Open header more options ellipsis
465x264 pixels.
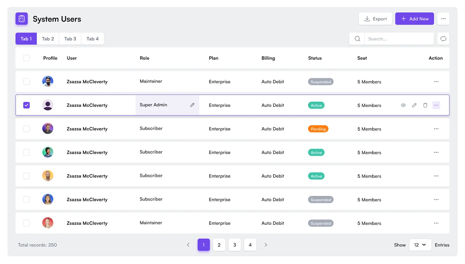click(443, 19)
